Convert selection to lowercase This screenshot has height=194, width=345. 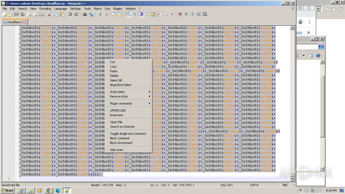coord(129,115)
